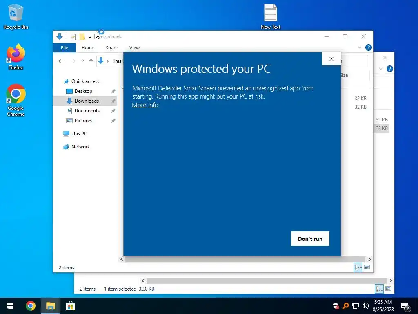Select Network in navigation pane
Screen dimensions: 418x314
(80, 147)
